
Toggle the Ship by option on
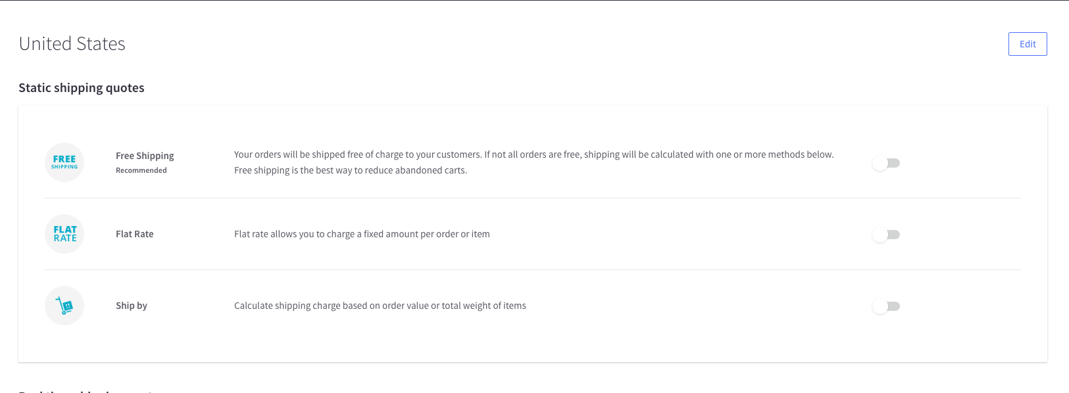point(885,306)
